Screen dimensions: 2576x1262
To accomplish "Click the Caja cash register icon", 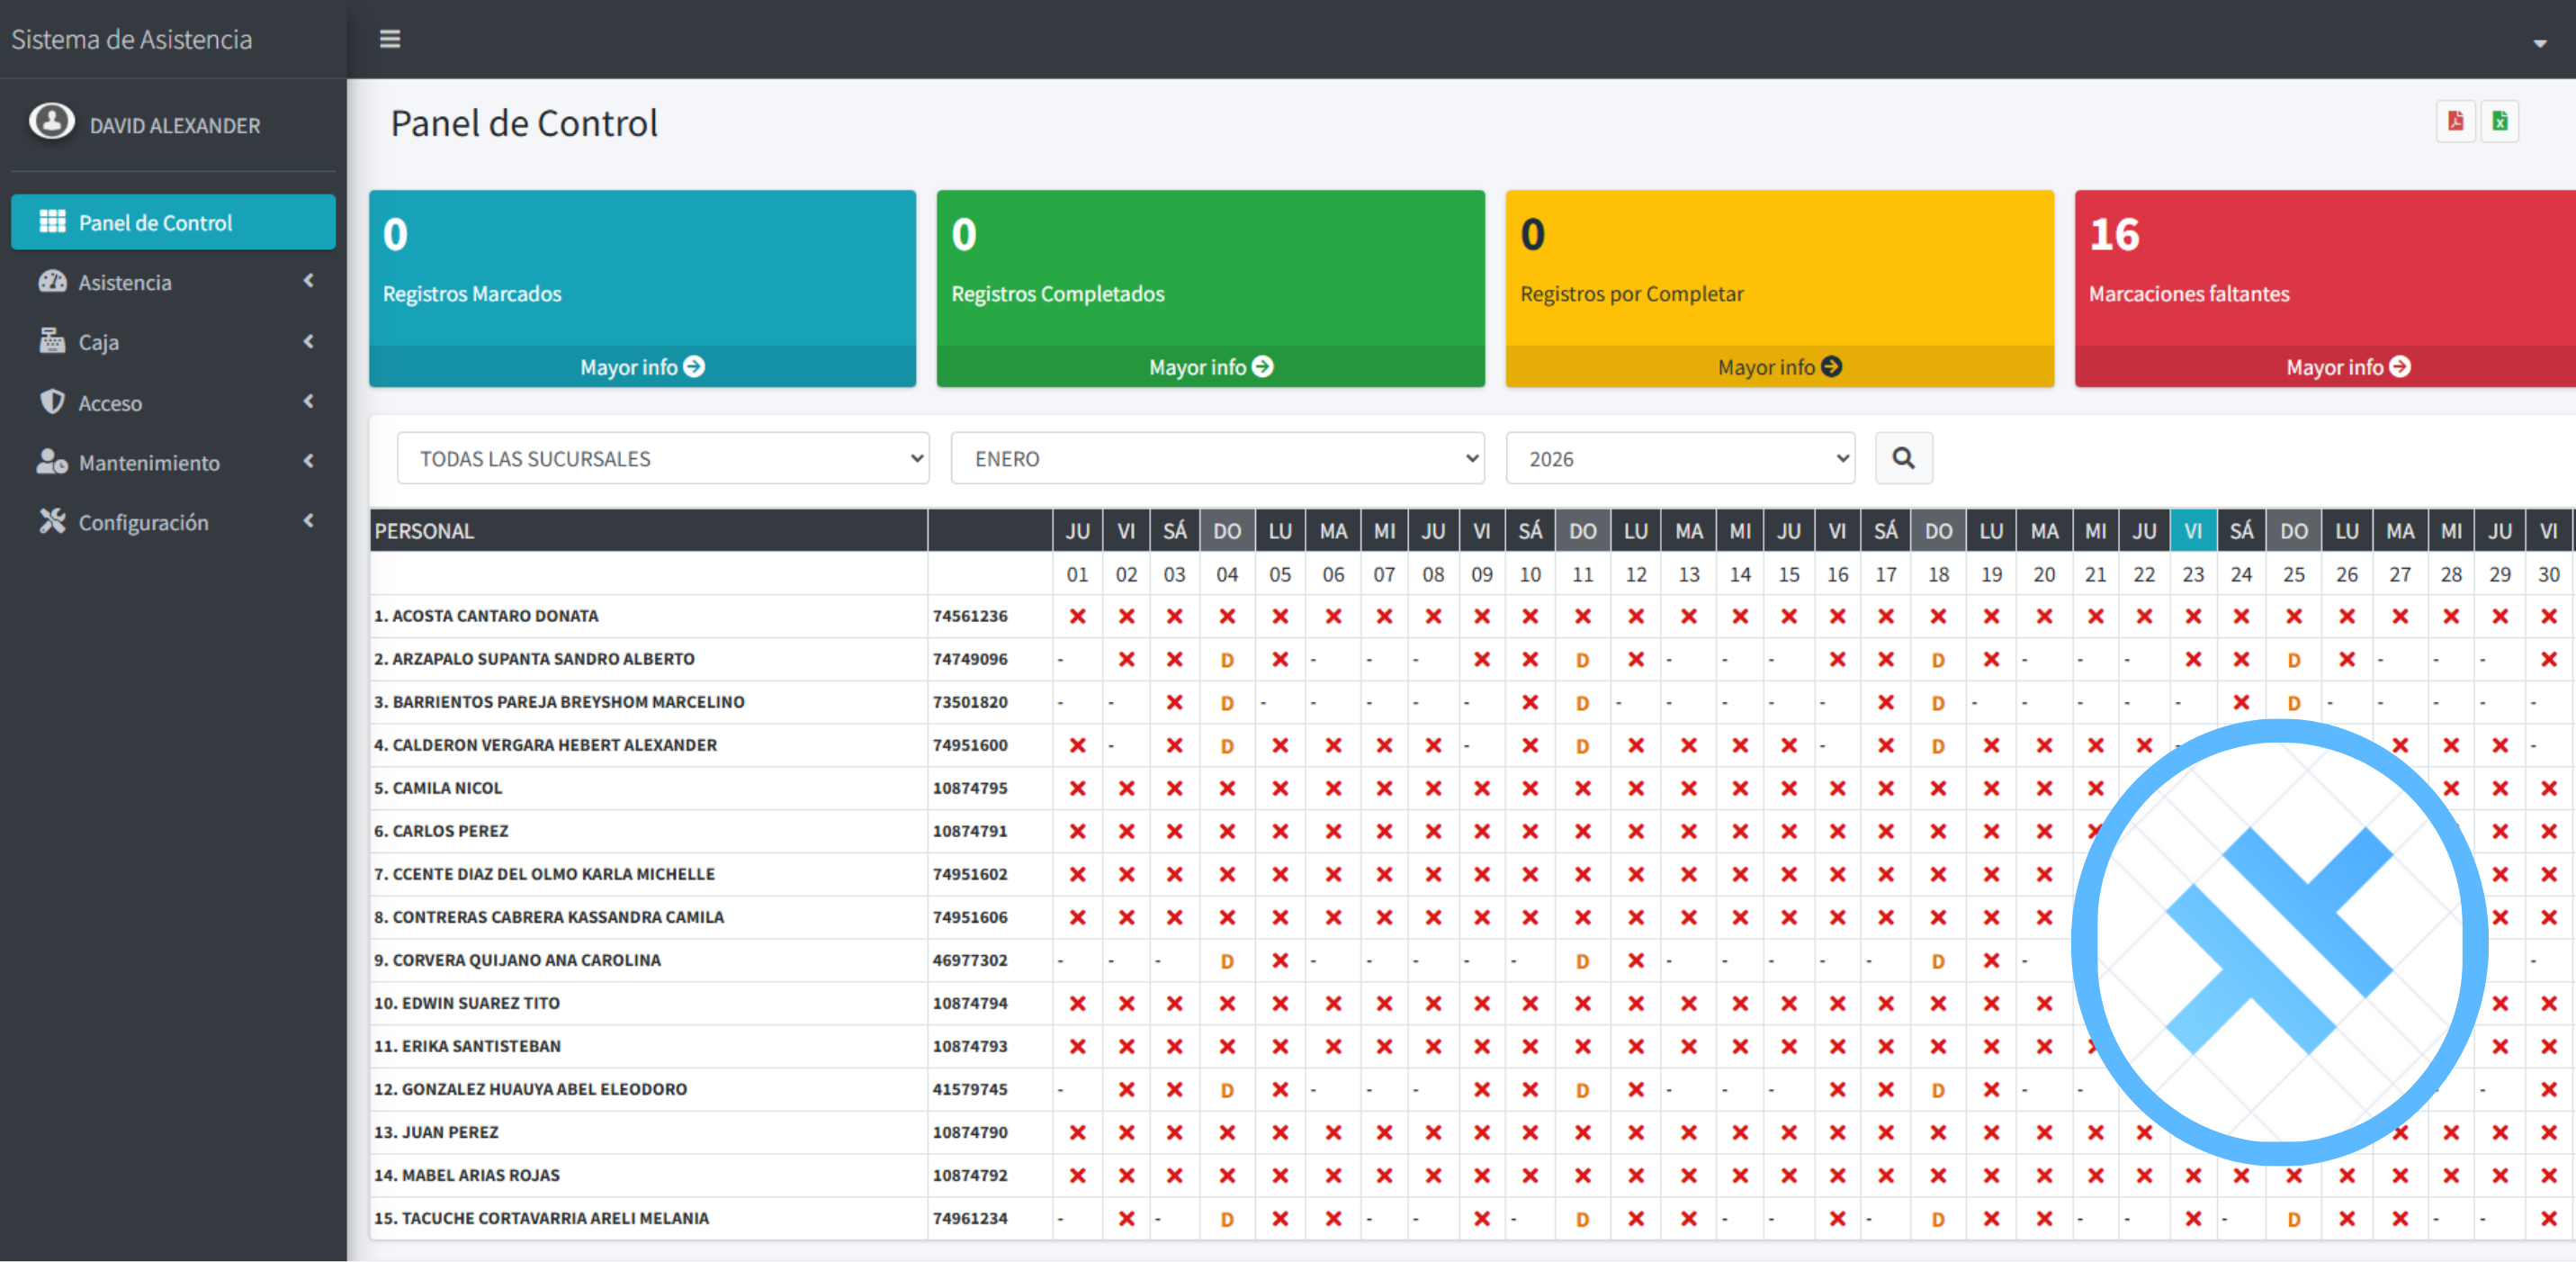I will point(52,341).
